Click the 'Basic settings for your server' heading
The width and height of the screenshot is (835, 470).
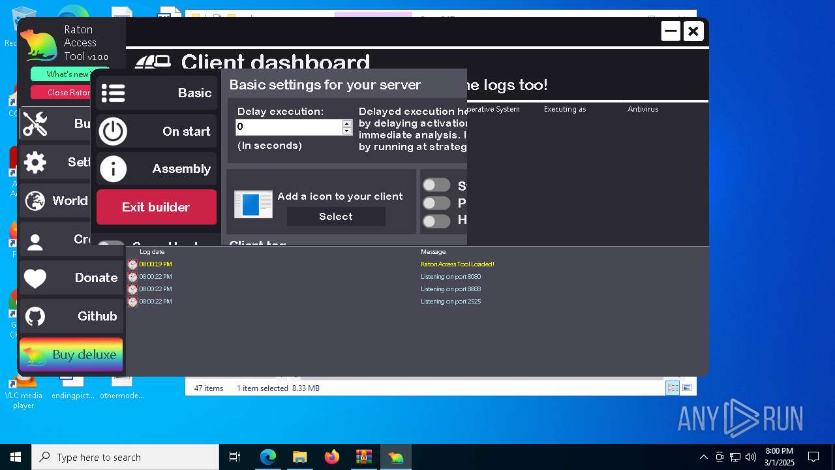[325, 85]
